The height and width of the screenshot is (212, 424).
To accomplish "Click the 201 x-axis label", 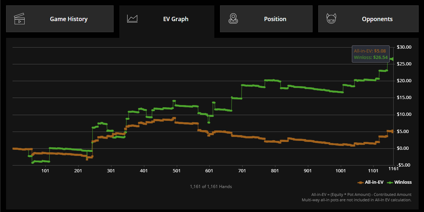I will [78, 171].
